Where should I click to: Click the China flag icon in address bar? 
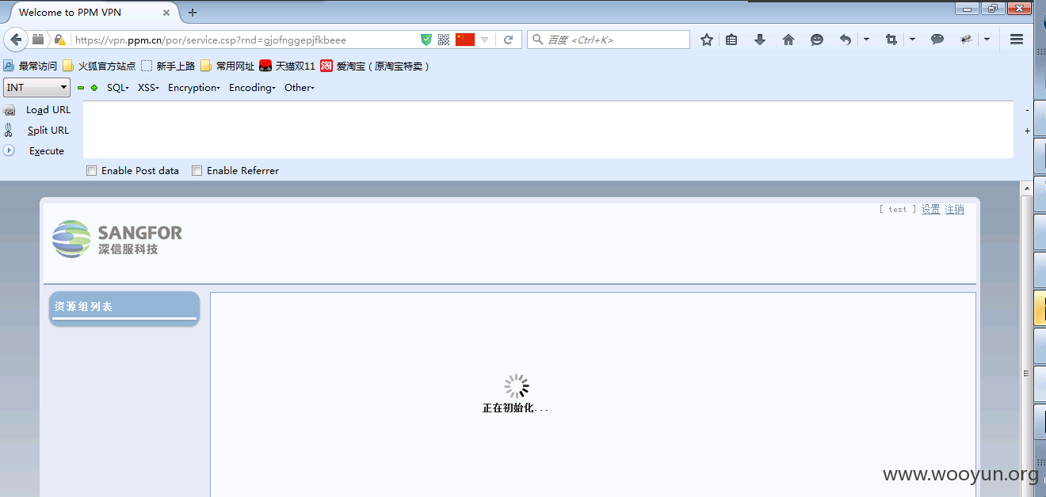coord(465,40)
